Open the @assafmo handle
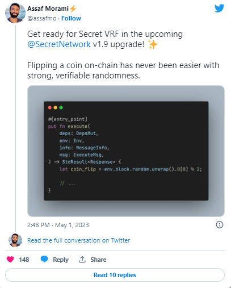231x288 pixels. click(42, 18)
